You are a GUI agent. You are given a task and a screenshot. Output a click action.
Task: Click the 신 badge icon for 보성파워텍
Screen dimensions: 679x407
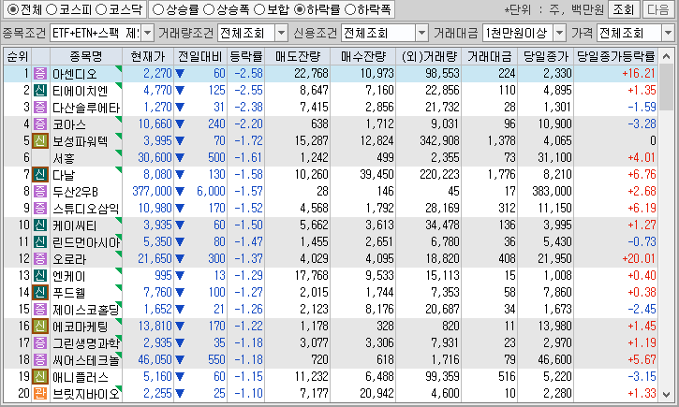40,140
